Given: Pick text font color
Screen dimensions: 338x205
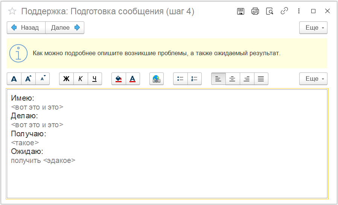Looking at the screenshot, I should [x=132, y=79].
